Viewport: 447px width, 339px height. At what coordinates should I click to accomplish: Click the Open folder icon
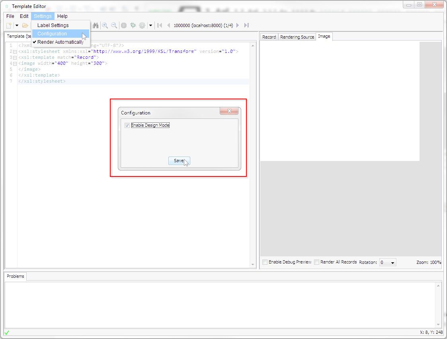point(25,25)
